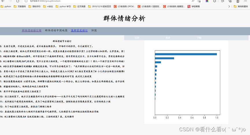
Task: Click the longest top bar in chart
Action: point(186,54)
